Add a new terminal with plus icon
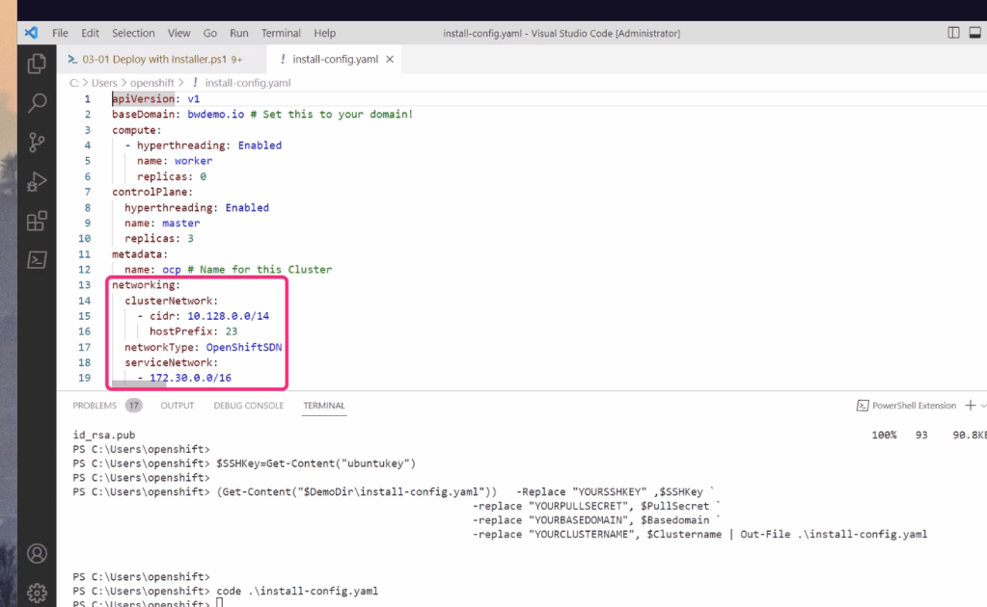This screenshot has width=987, height=607. pos(970,406)
